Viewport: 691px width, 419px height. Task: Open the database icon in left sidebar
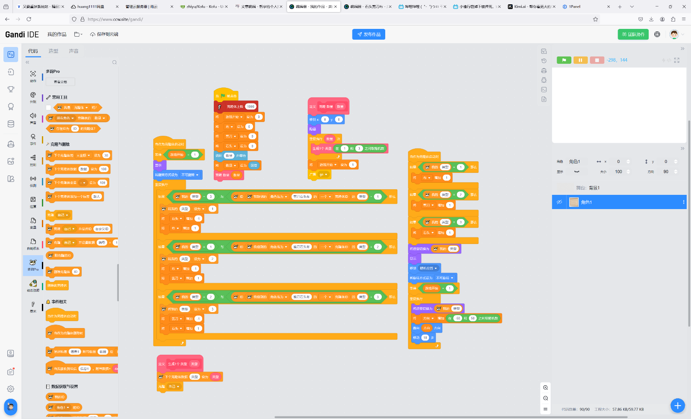point(11,124)
